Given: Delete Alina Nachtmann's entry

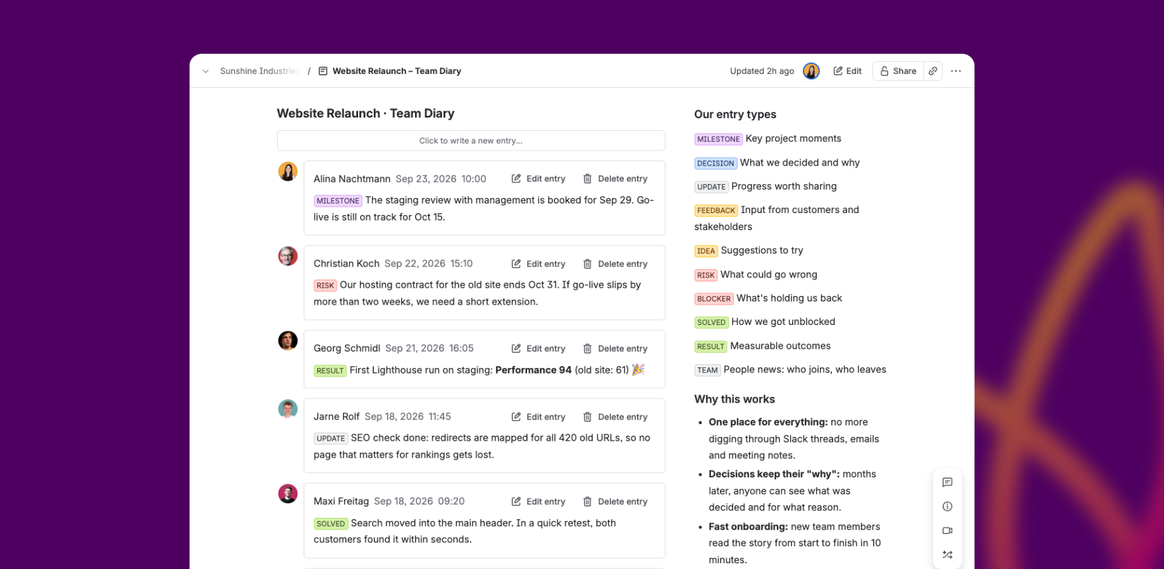Looking at the screenshot, I should point(615,179).
